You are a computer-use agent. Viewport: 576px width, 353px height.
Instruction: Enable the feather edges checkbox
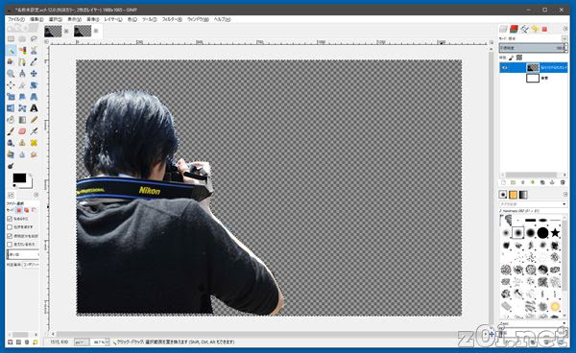tap(10, 227)
